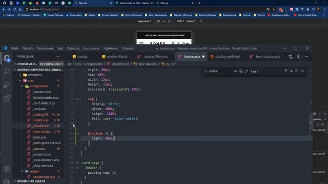
Task: Fold the svg block in editor
Action: coord(77,99)
